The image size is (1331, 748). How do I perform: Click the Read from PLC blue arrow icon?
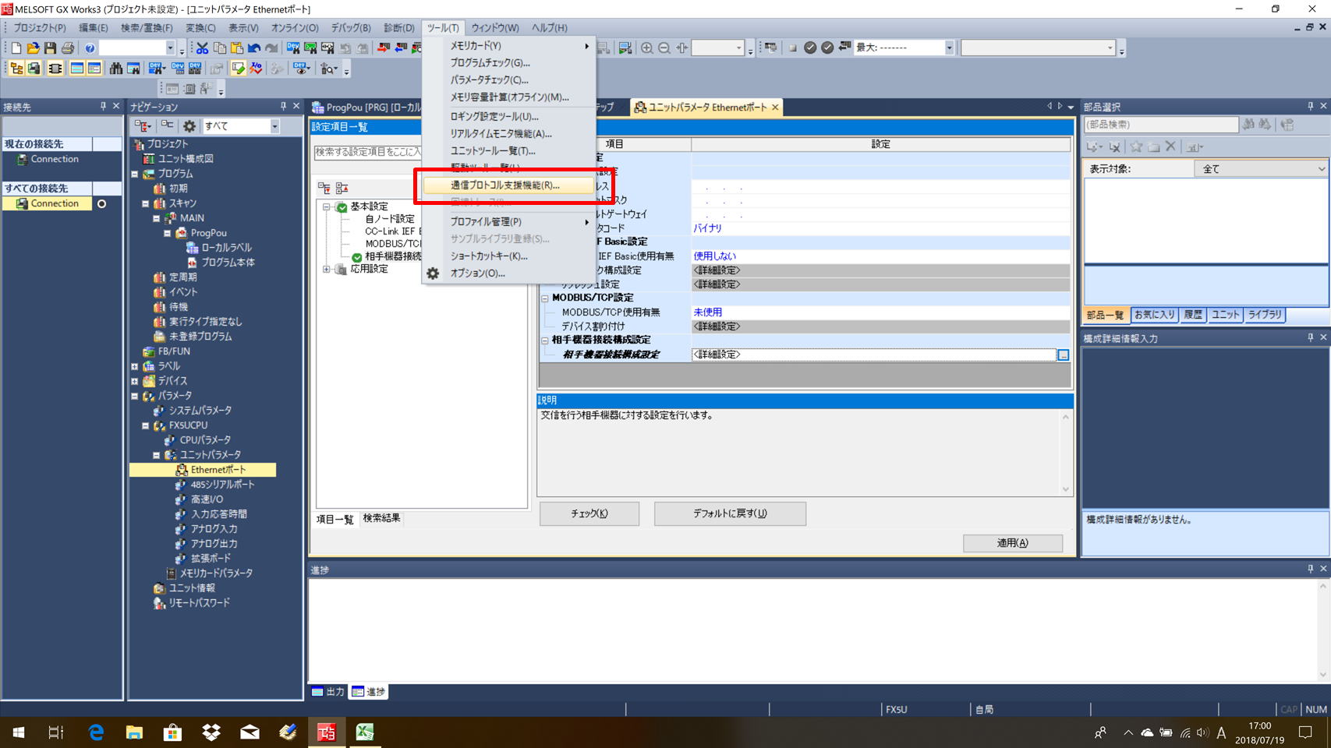pyautogui.click(x=401, y=48)
